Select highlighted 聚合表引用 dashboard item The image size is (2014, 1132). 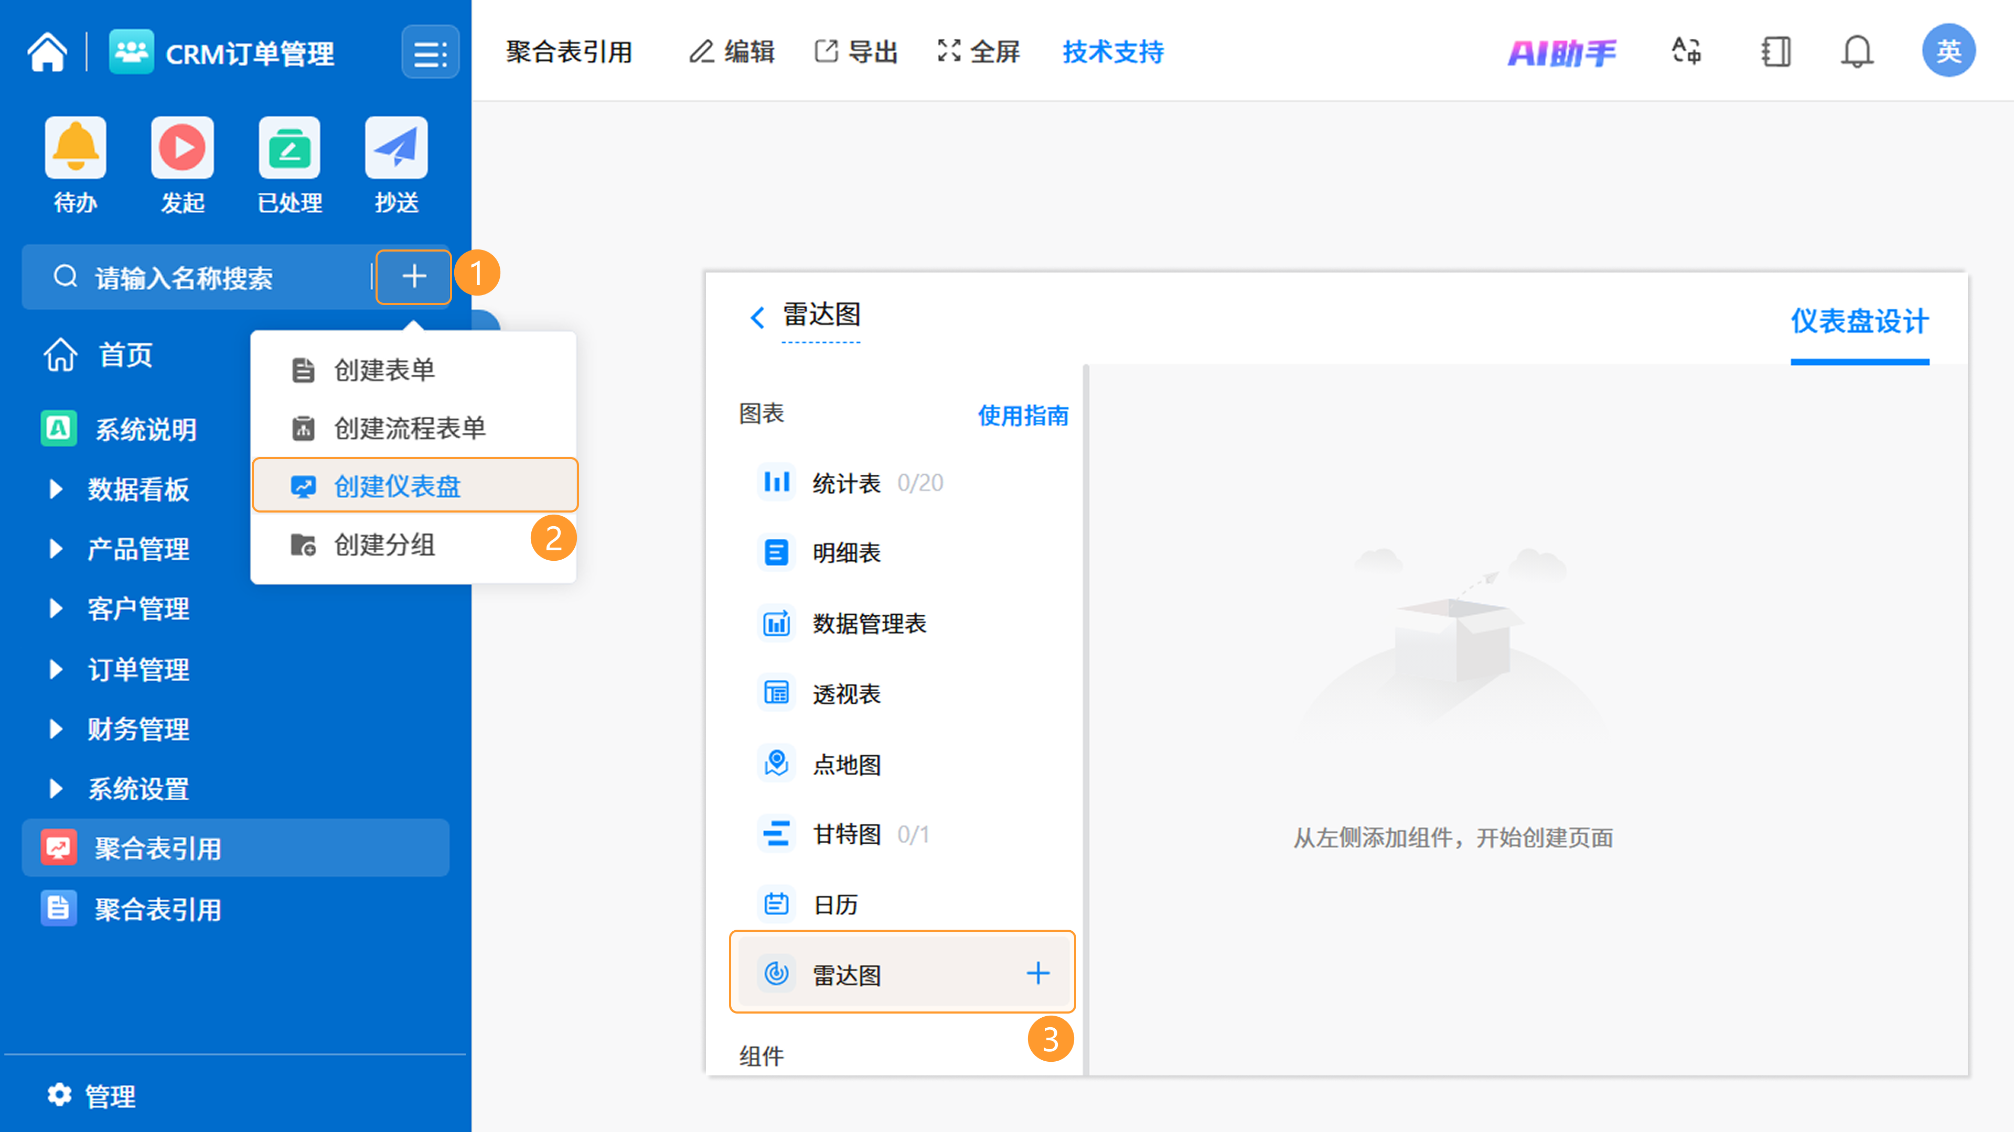click(235, 847)
